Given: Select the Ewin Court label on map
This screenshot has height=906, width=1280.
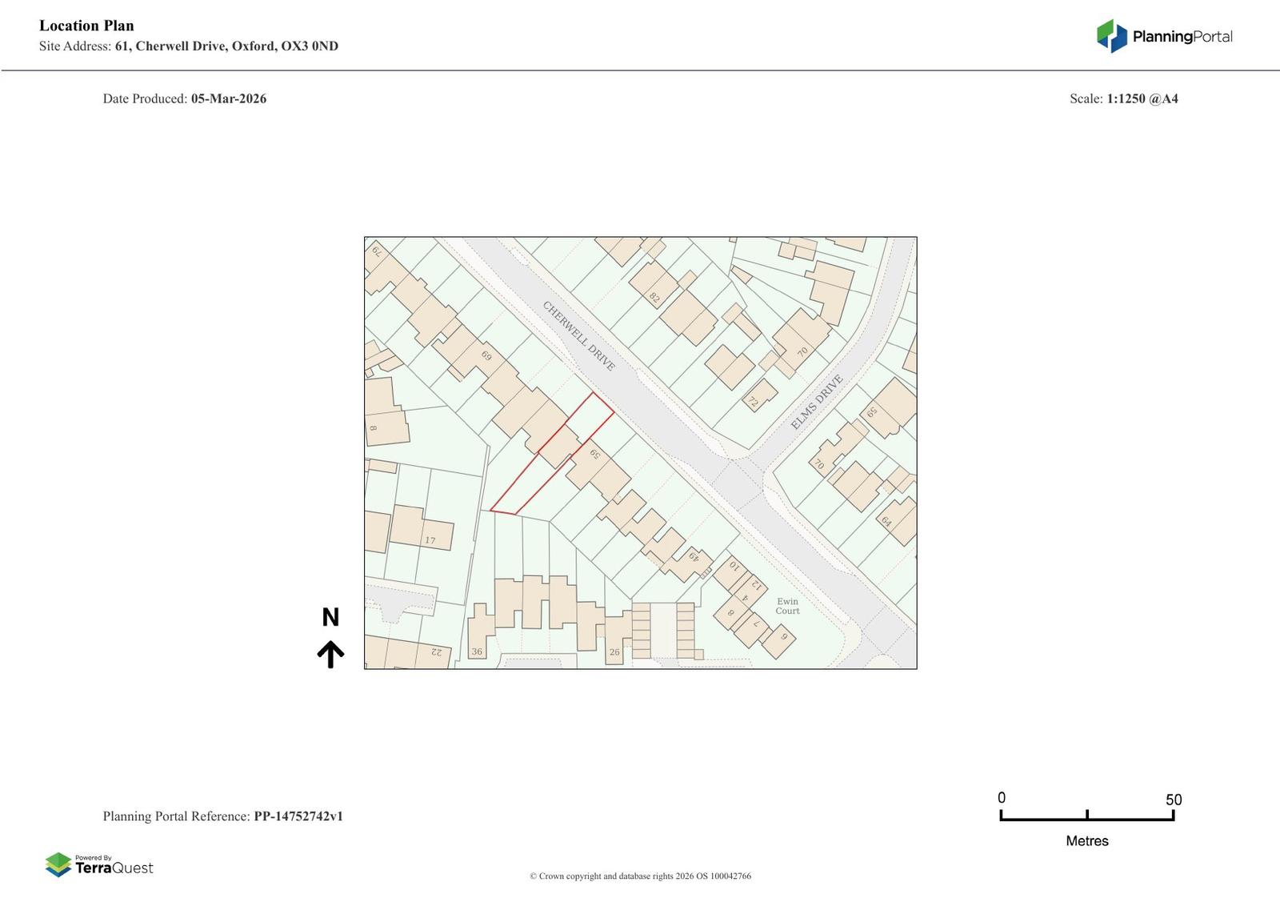Looking at the screenshot, I should 787,606.
